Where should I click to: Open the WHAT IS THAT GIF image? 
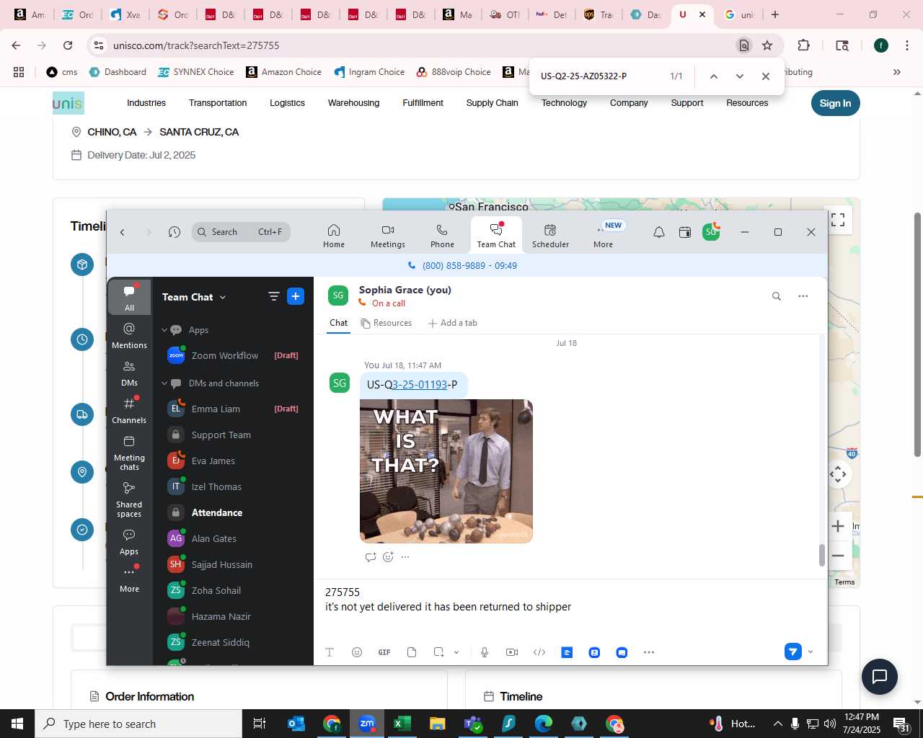(446, 471)
